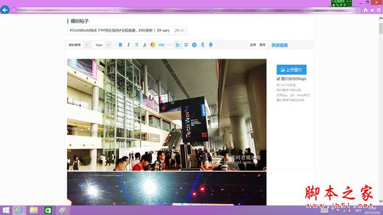Click the 全屏 fullscreen option
Screen dimensions: 383x215
(253, 45)
